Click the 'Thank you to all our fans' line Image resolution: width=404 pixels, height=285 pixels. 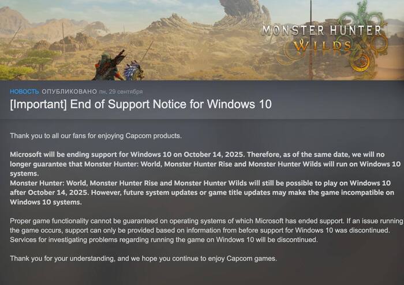tap(96, 136)
